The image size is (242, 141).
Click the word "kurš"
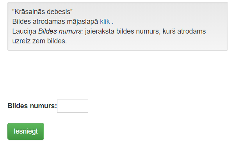169,31
